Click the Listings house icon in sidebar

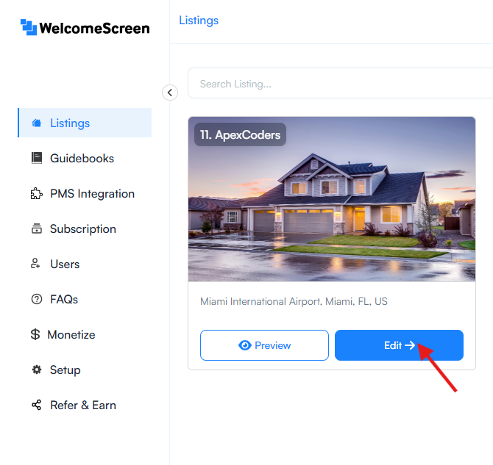coord(37,123)
